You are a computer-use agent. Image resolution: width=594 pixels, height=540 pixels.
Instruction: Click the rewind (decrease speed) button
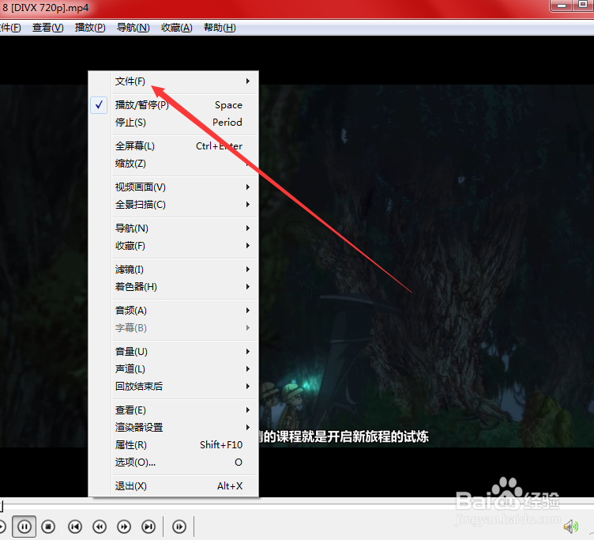click(100, 527)
